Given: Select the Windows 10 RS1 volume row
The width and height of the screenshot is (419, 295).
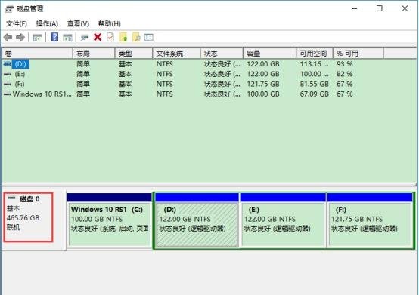Looking at the screenshot, I should [42, 94].
